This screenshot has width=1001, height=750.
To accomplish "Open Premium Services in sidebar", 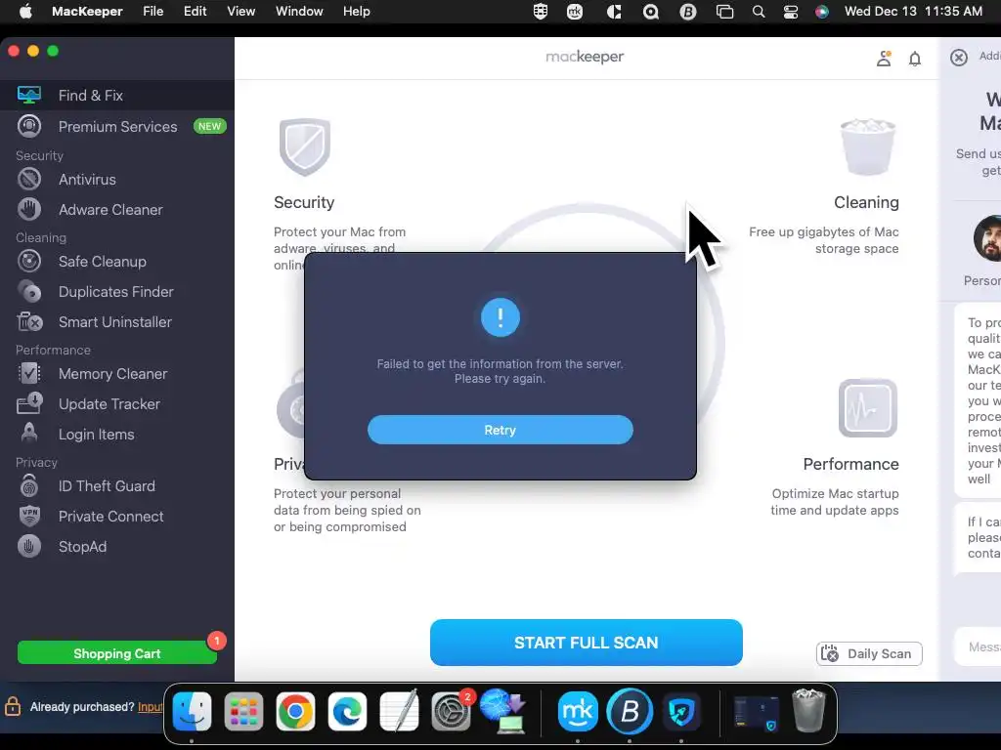I will point(117,126).
